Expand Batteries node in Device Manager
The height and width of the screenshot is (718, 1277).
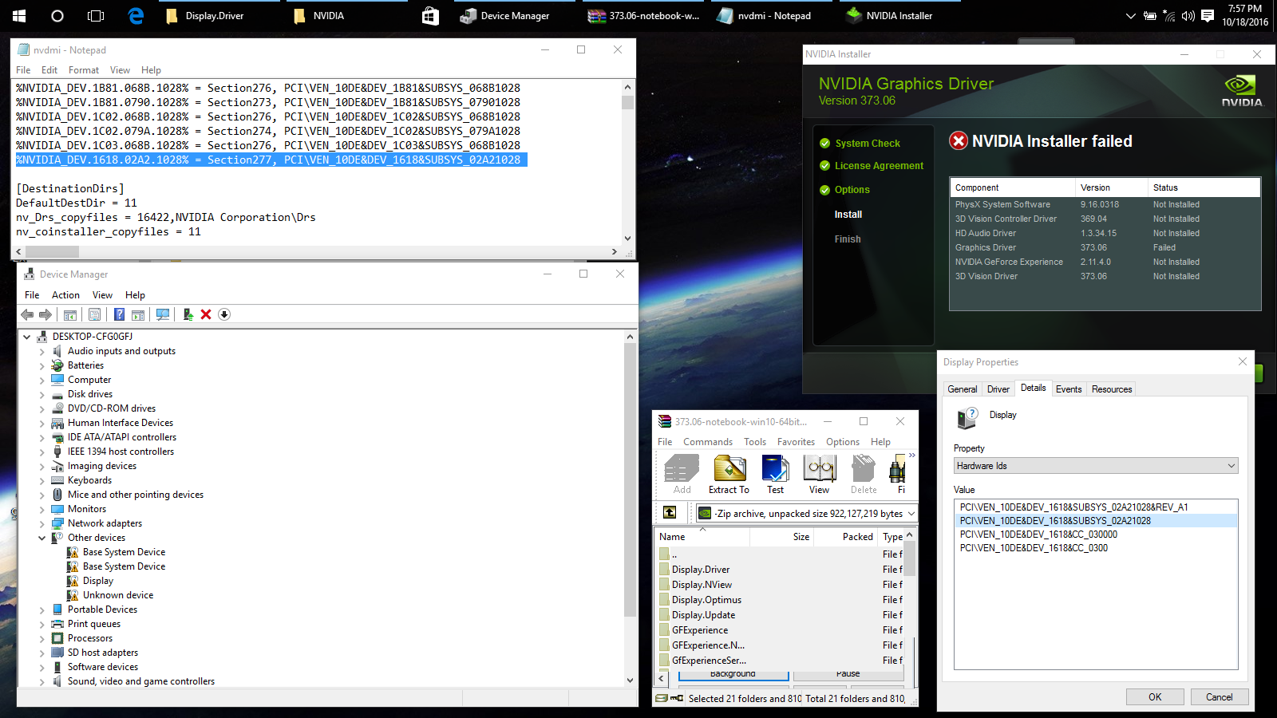[42, 365]
